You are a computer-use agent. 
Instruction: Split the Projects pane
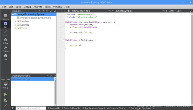(51, 11)
